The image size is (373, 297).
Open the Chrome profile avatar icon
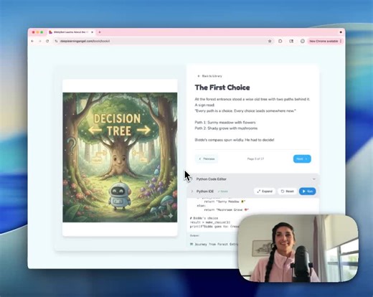click(x=303, y=41)
